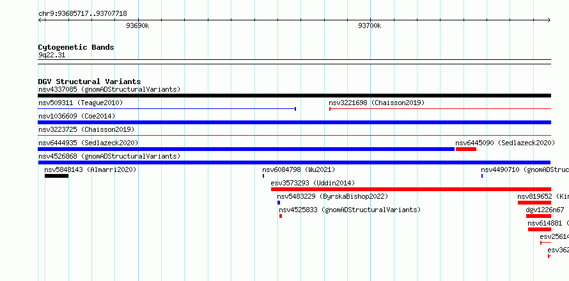Select nsv1036609 (Coe2014) label
Image resolution: width=569 pixels, height=281 pixels.
coord(77,116)
